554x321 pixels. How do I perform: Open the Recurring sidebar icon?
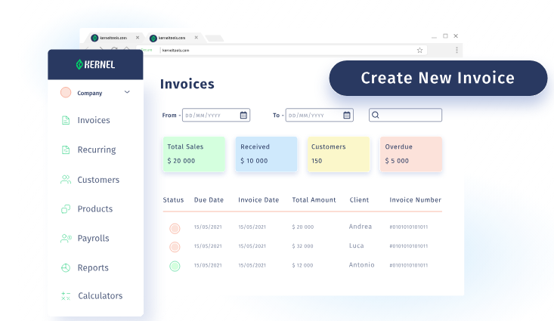coord(66,150)
